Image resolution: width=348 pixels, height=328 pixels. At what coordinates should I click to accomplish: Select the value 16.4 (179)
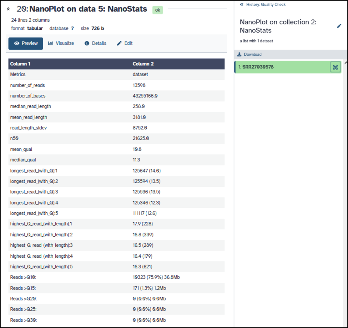(143, 256)
